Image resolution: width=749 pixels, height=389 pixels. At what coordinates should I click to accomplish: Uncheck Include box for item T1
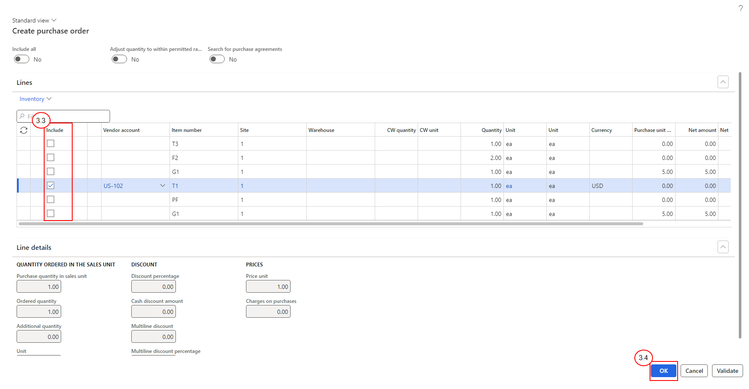pyautogui.click(x=51, y=185)
